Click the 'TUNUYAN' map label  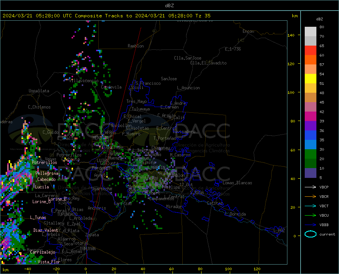[x=87, y=249]
